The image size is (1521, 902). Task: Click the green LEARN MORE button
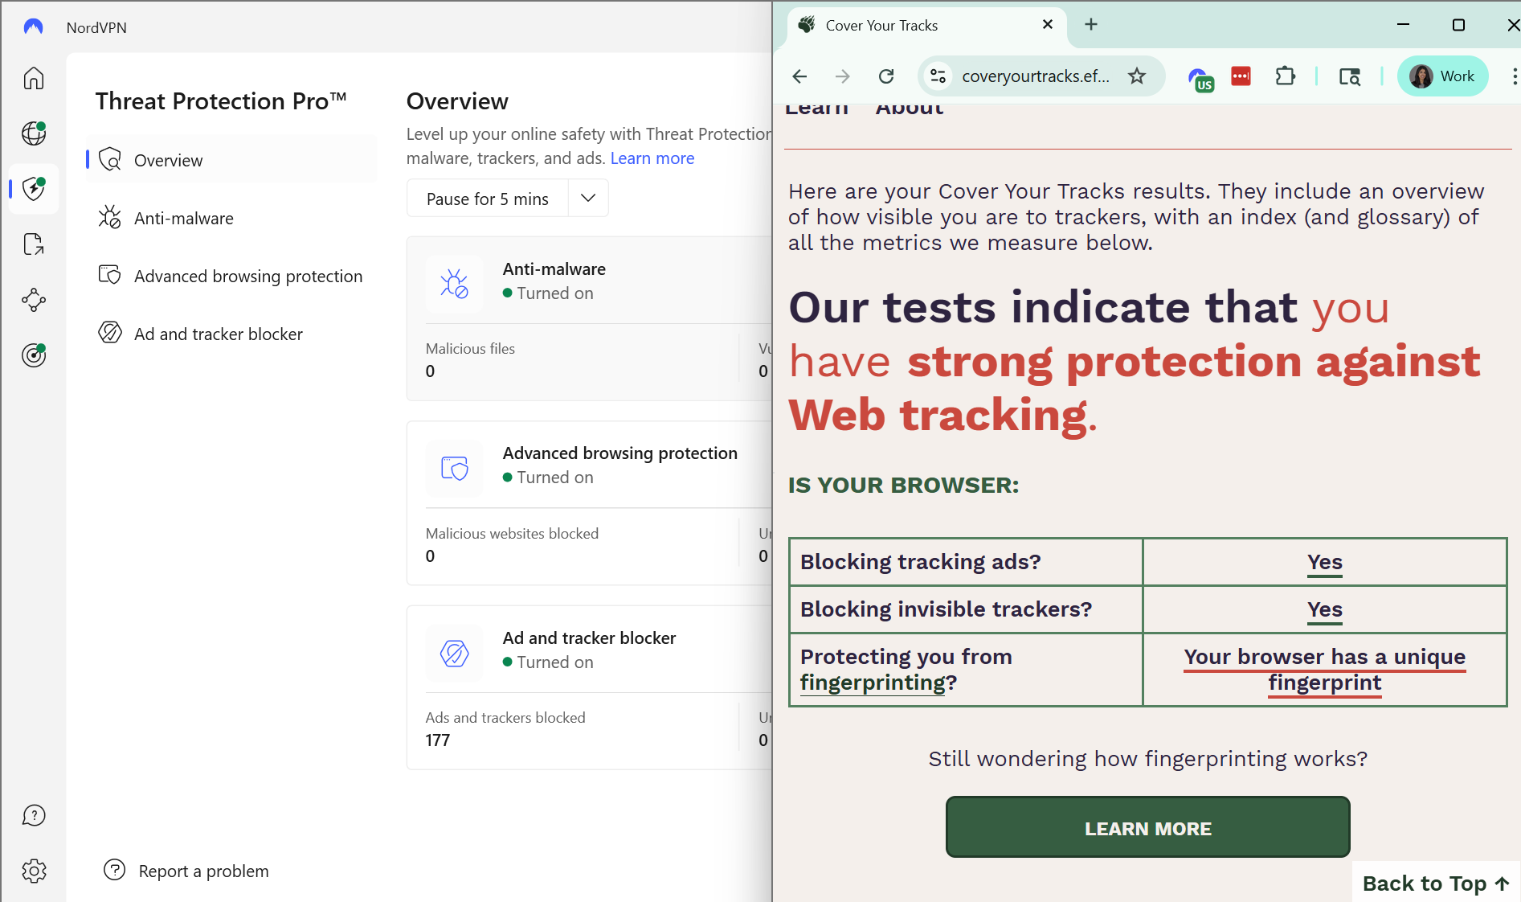pos(1147,827)
